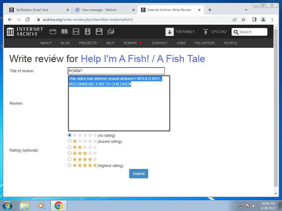The width and height of the screenshot is (282, 211).
Task: Open the JOBS menu item
Action: [x=181, y=43]
